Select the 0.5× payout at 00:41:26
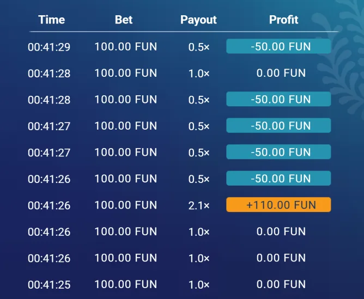The image size is (364, 299). pyautogui.click(x=198, y=179)
